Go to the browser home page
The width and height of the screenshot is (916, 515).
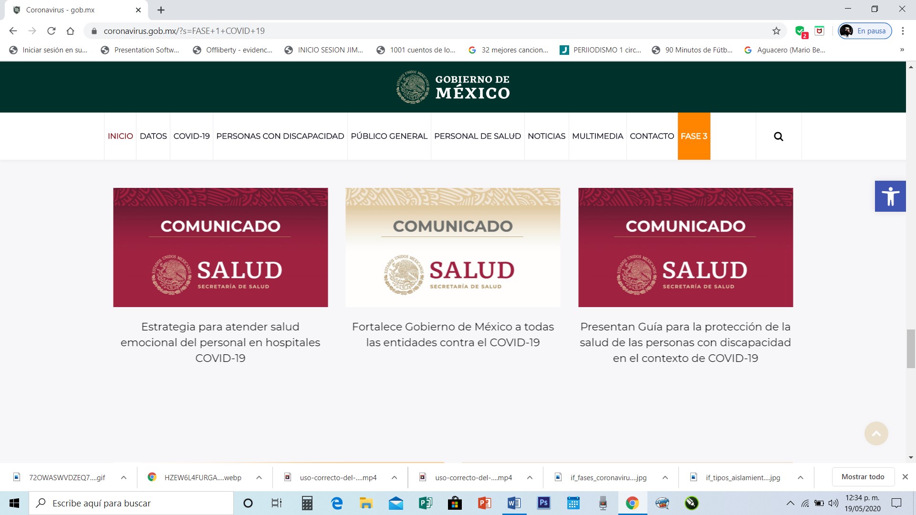point(70,31)
